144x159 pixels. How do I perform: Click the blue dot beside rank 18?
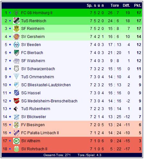pyautogui.click(x=10, y=149)
